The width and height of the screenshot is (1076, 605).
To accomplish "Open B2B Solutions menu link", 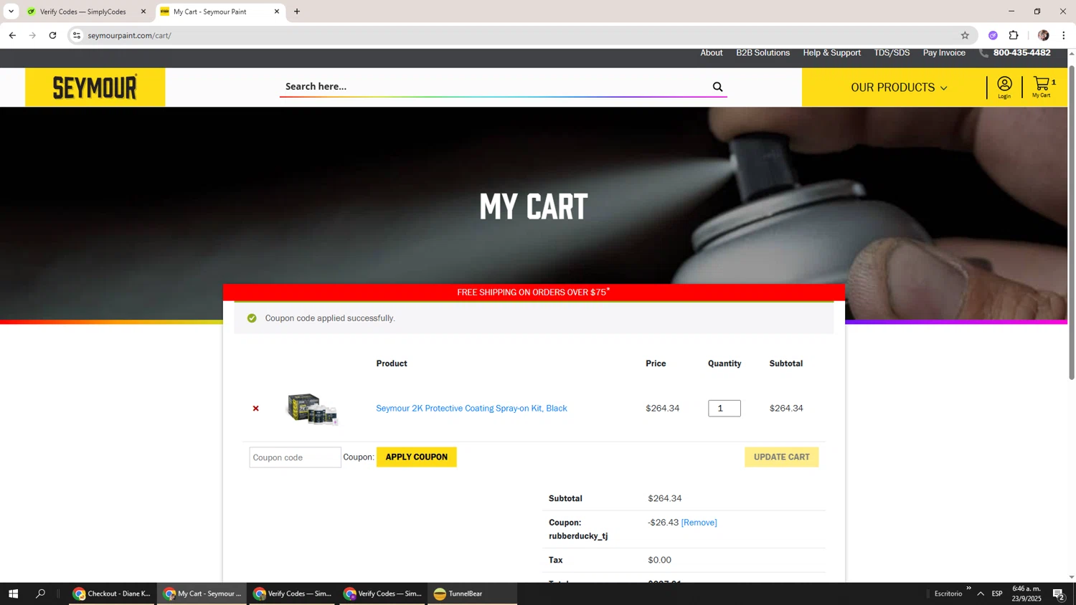I will click(763, 53).
